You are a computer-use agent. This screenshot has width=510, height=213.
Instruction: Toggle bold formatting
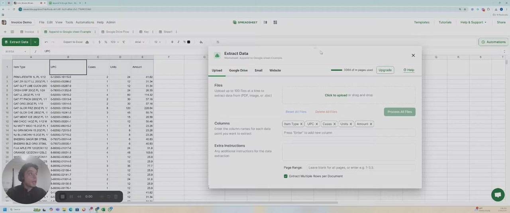tap(172, 42)
